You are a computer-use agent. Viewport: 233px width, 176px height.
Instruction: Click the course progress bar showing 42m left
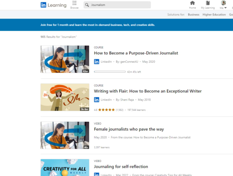(110, 72)
